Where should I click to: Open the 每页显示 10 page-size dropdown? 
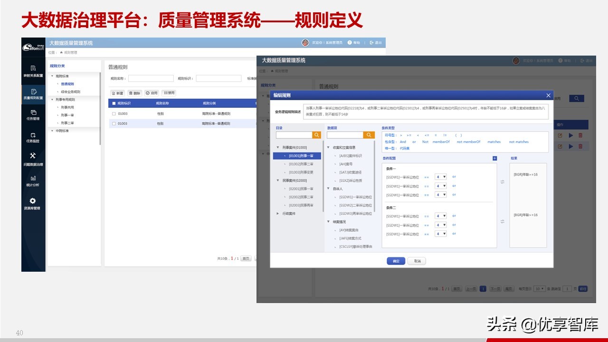click(539, 289)
